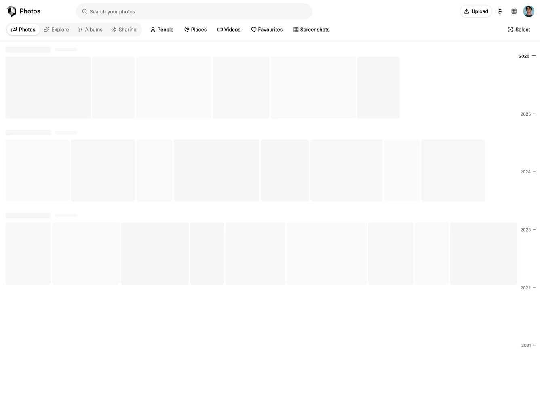Show Screenshots filter

[x=312, y=30]
